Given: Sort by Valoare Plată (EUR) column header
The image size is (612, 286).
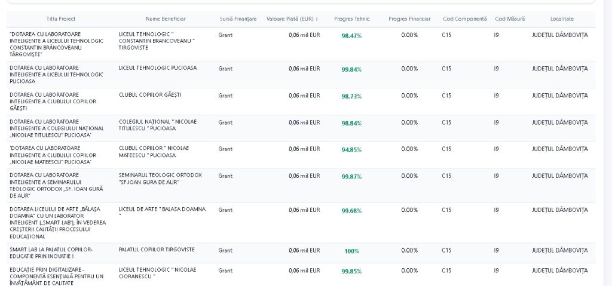Looking at the screenshot, I should click(x=292, y=19).
